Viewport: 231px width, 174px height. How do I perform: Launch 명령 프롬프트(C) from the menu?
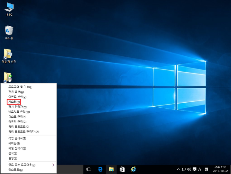tap(29, 127)
